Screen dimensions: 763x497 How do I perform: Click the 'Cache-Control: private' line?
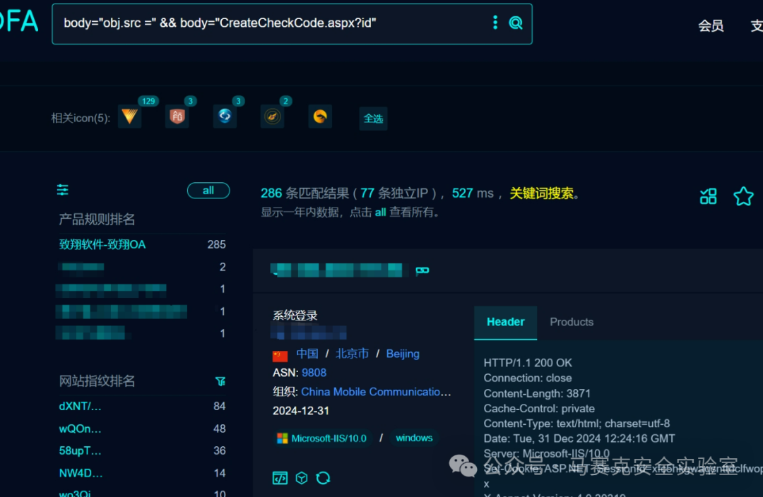click(538, 408)
